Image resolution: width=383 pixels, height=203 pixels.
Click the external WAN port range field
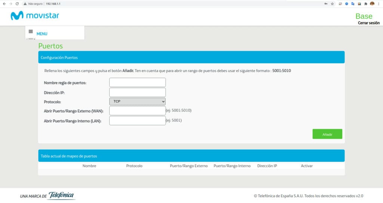pyautogui.click(x=137, y=110)
